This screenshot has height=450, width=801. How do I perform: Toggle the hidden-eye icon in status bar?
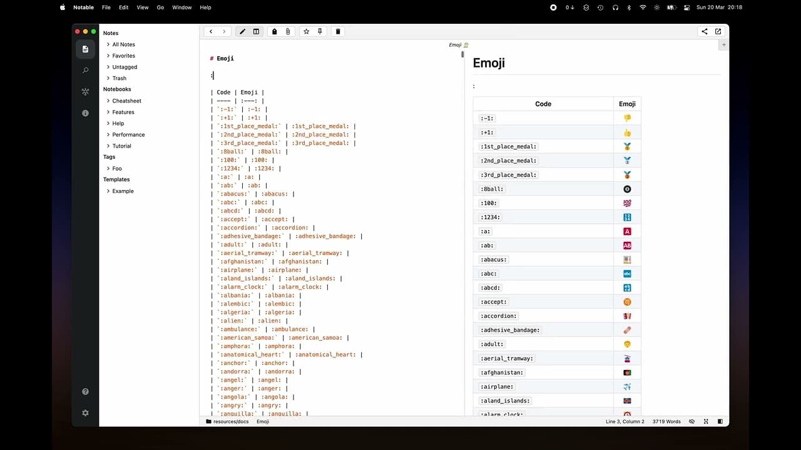(691, 422)
